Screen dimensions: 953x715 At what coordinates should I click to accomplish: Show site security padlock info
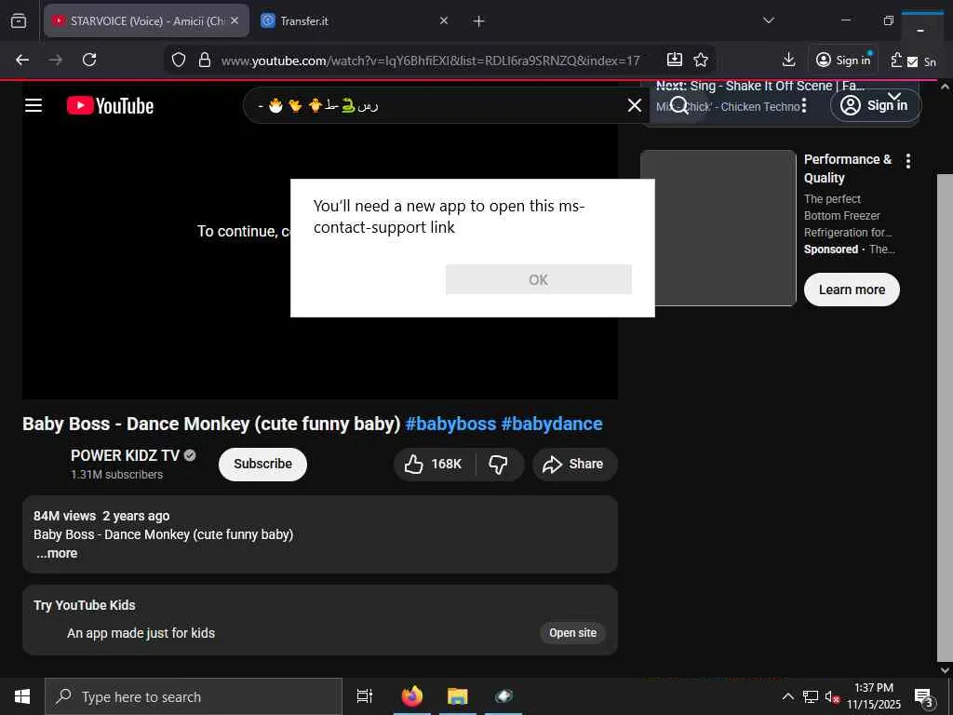click(205, 60)
